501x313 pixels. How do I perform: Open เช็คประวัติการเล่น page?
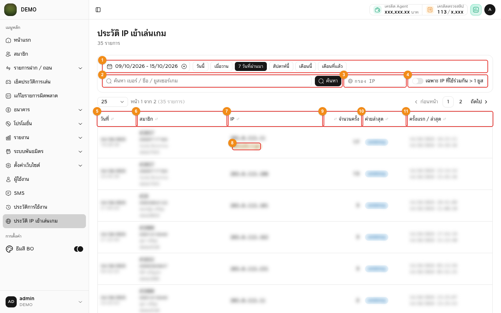click(x=44, y=82)
